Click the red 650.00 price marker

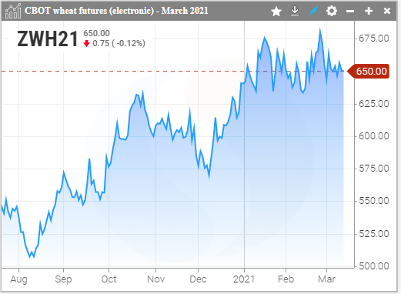pyautogui.click(x=368, y=71)
